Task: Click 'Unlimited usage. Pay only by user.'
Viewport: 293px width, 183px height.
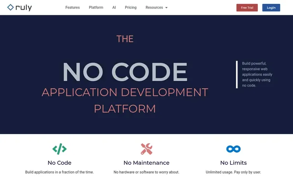Action: coord(234,172)
